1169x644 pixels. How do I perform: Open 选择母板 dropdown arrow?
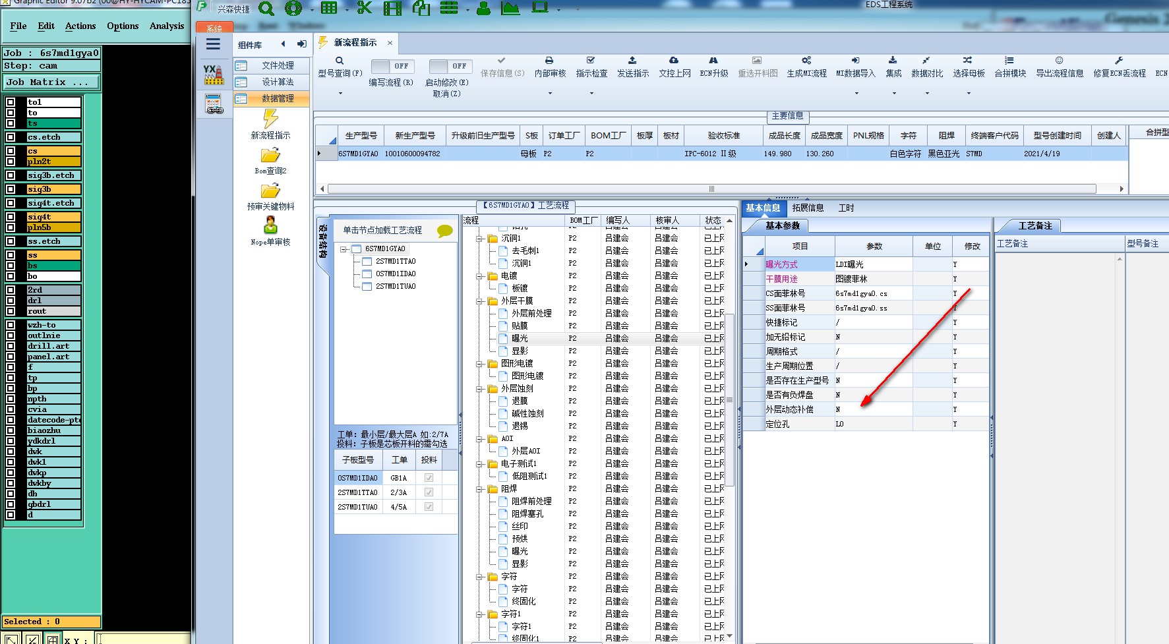[x=969, y=94]
